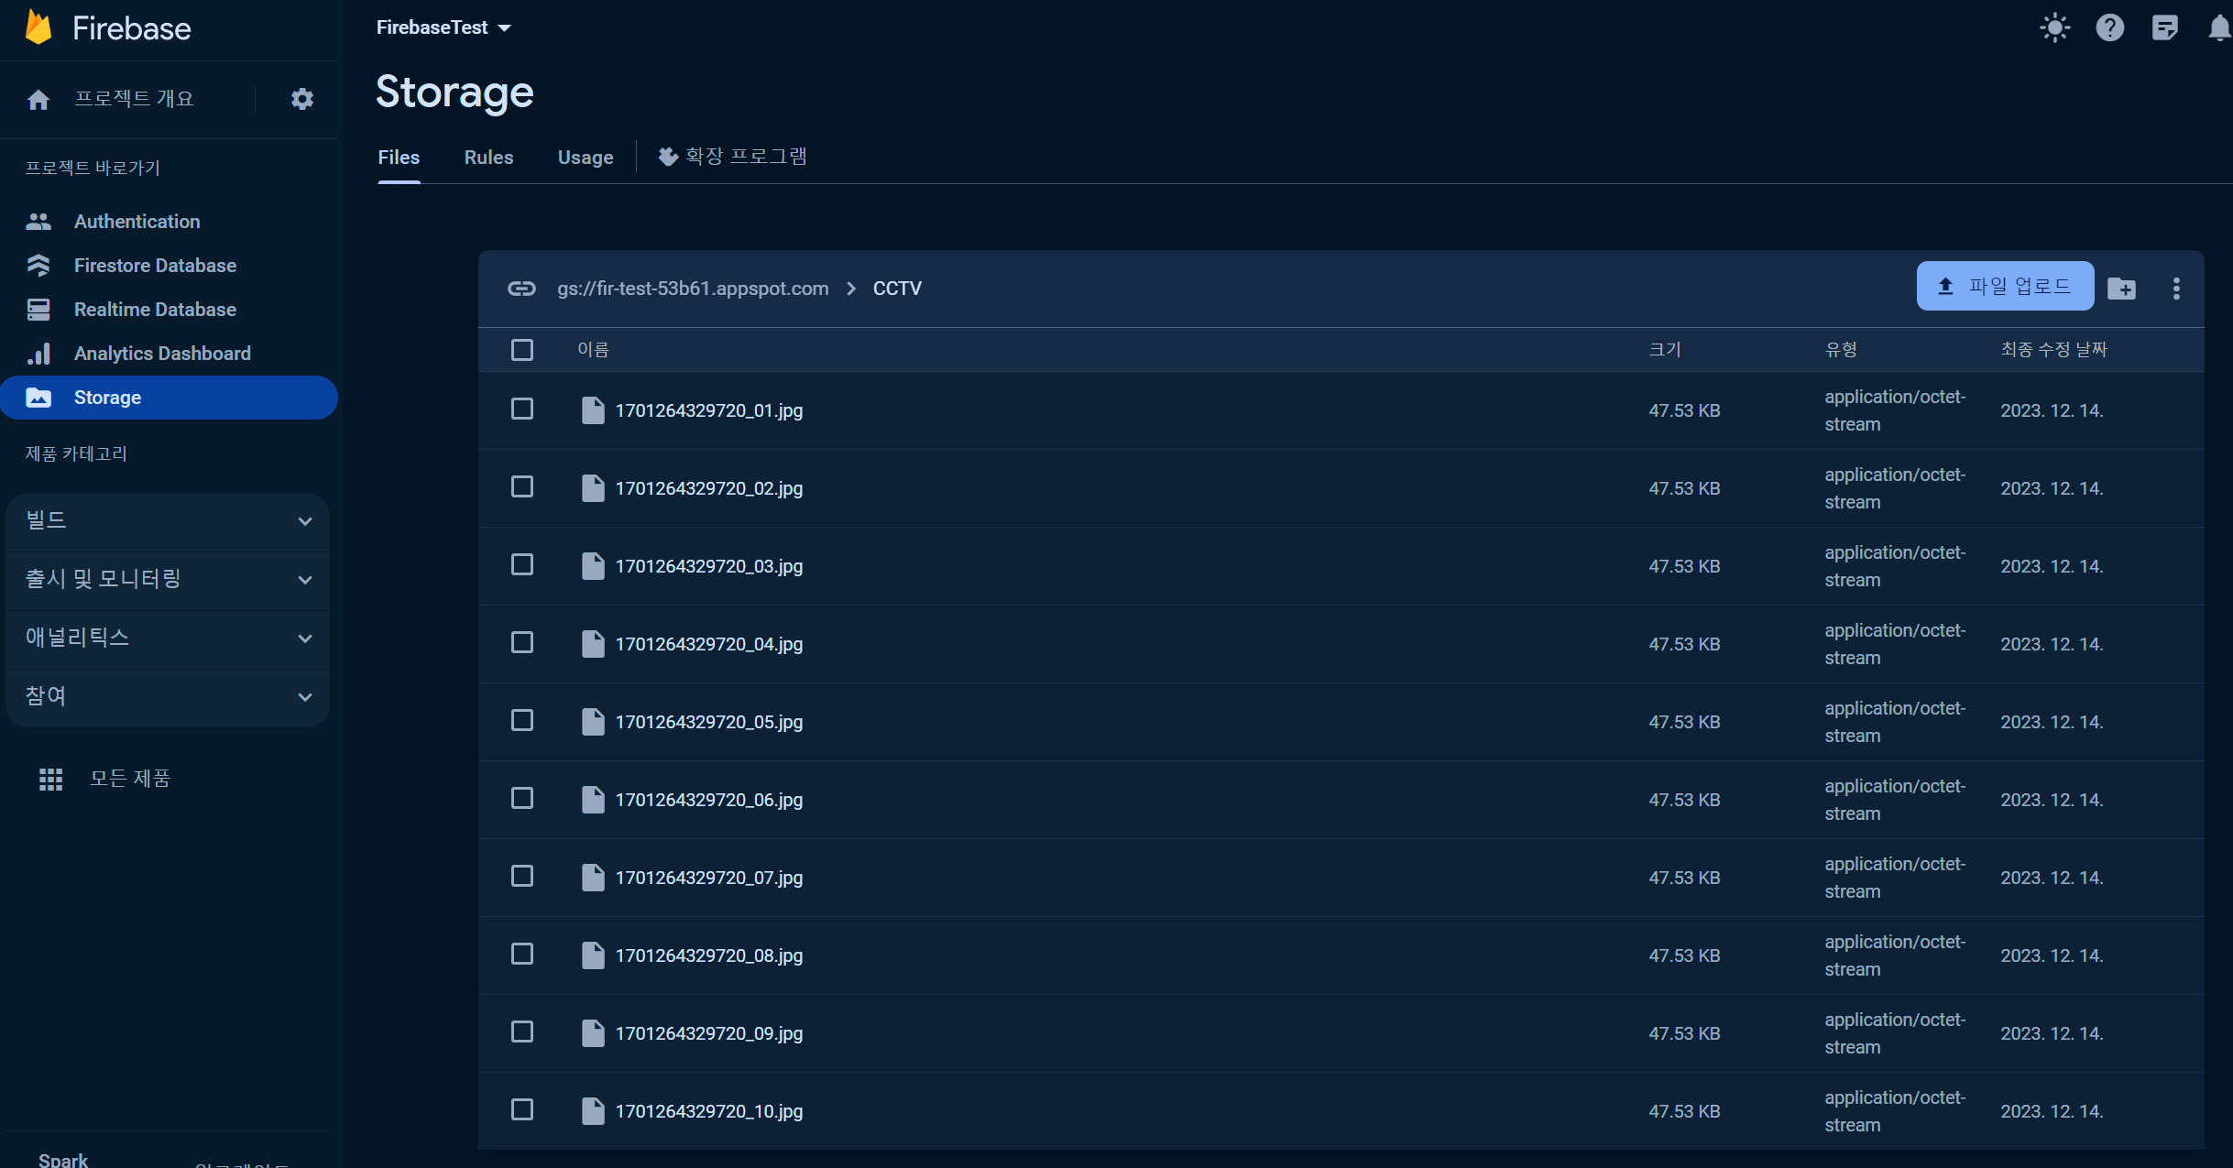Open the FirebaseTest project dropdown
Screen dimensions: 2233x1168
(443, 27)
